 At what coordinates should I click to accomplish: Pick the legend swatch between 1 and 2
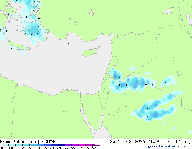(19, 145)
